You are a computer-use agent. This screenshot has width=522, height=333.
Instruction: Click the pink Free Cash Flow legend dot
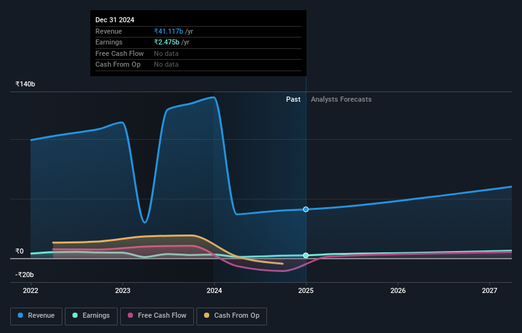130,315
